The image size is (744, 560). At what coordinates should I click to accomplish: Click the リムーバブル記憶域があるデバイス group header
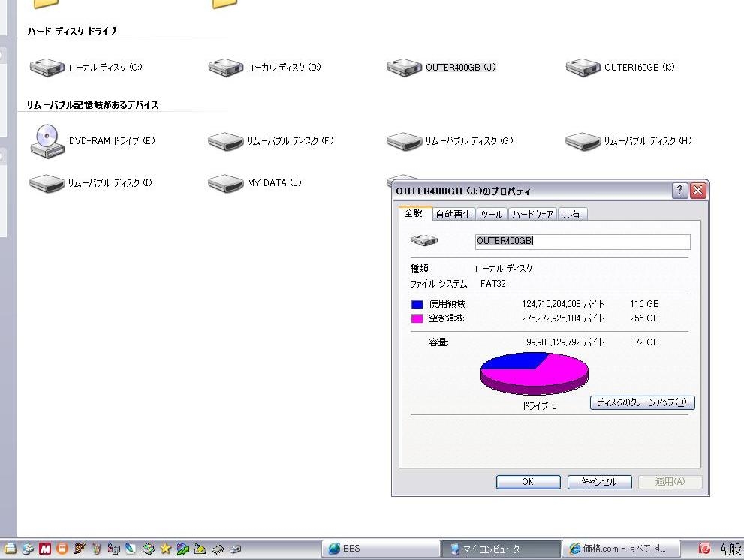pos(92,105)
